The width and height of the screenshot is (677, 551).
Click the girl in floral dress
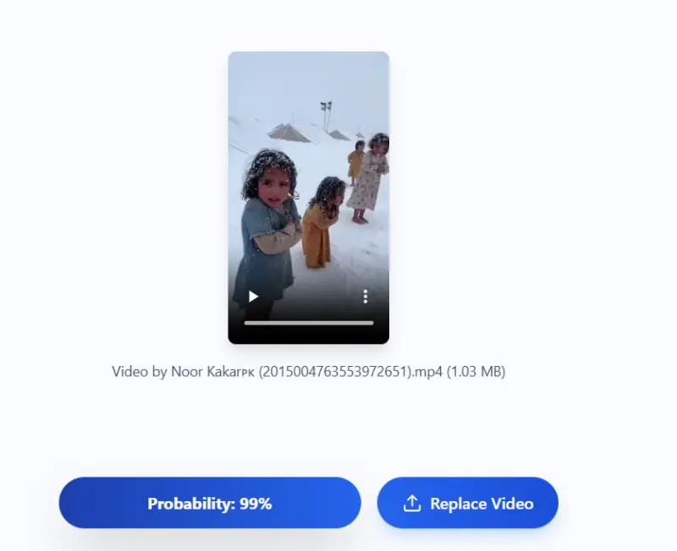pos(370,179)
